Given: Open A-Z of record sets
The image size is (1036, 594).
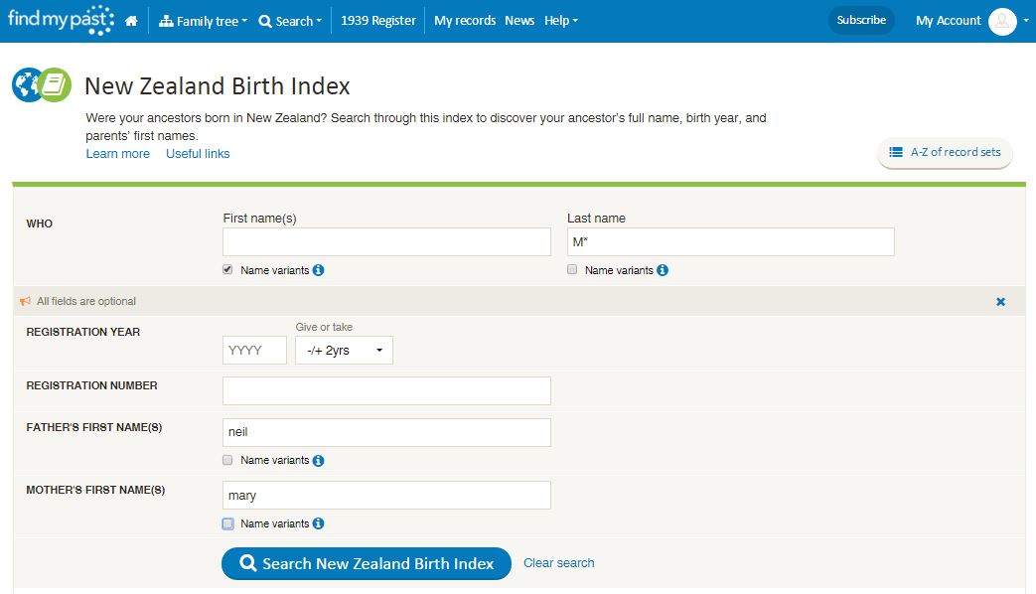Looking at the screenshot, I should tap(946, 153).
